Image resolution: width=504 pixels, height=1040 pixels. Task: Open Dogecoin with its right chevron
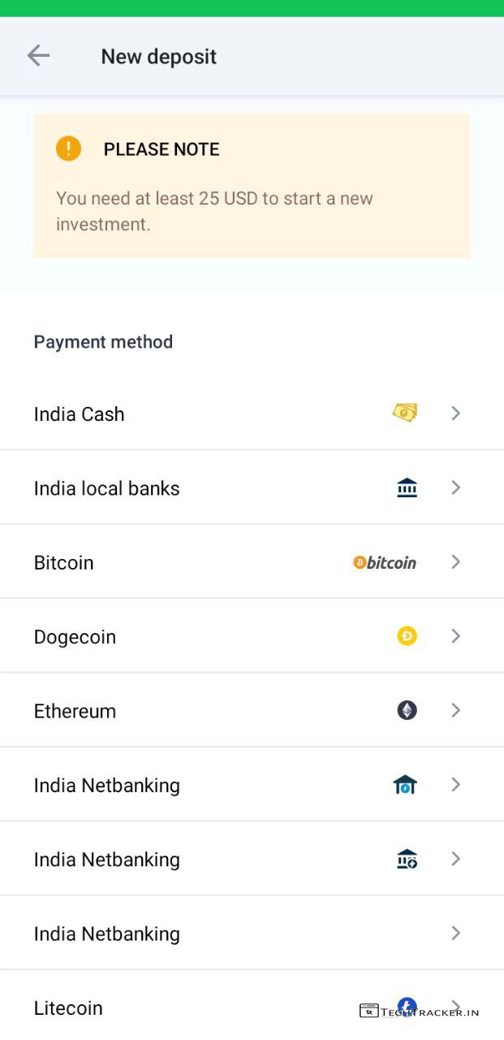click(455, 636)
